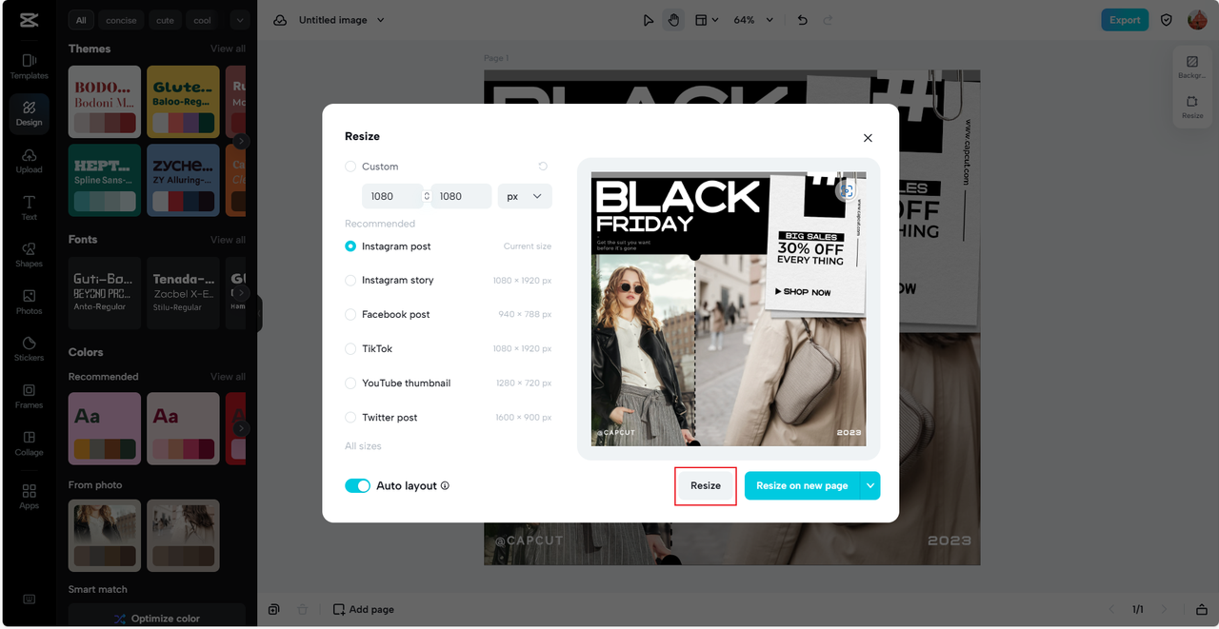Screen dimensions: 1219x629
Task: Select the Custom size radio button
Action: coord(350,167)
